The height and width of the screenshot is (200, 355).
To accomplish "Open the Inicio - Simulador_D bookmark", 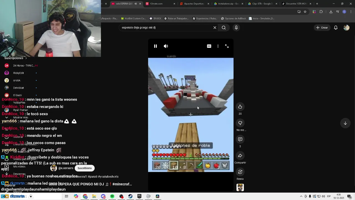I will [x=262, y=19].
